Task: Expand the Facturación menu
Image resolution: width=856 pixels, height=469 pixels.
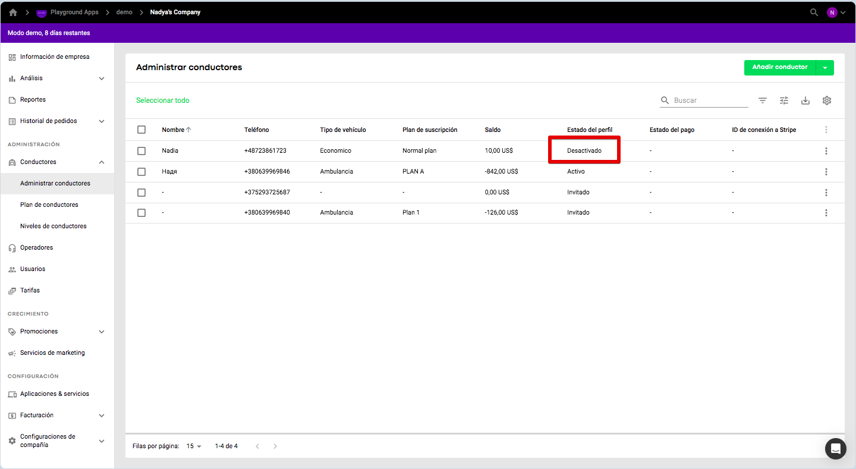Action: [x=102, y=416]
